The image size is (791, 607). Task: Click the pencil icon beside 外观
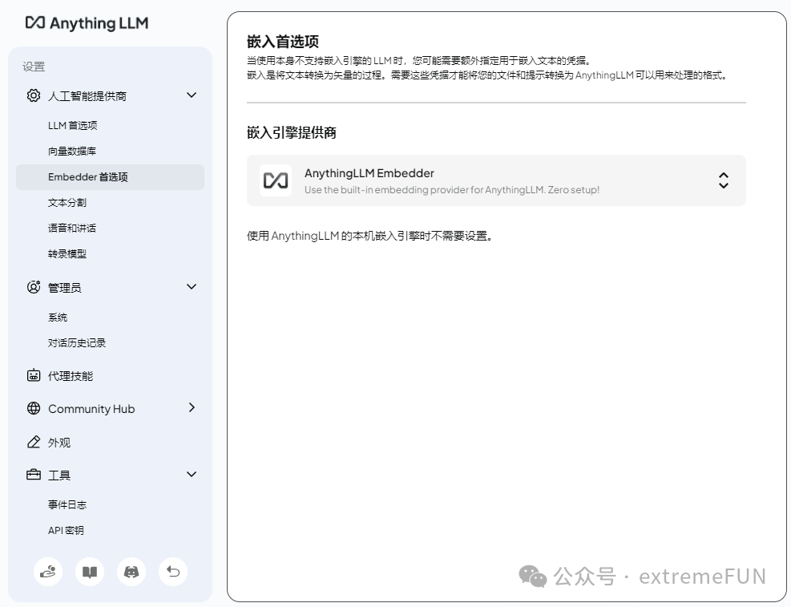34,442
